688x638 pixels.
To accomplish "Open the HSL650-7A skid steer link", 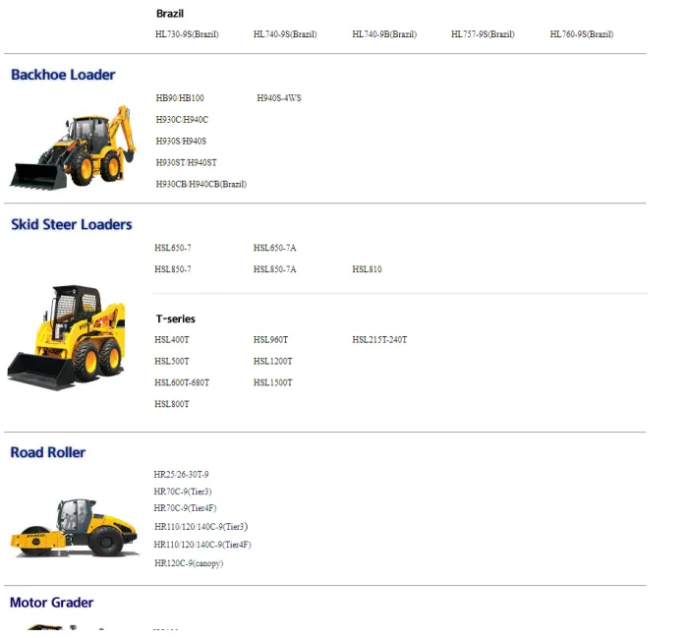I will point(274,248).
